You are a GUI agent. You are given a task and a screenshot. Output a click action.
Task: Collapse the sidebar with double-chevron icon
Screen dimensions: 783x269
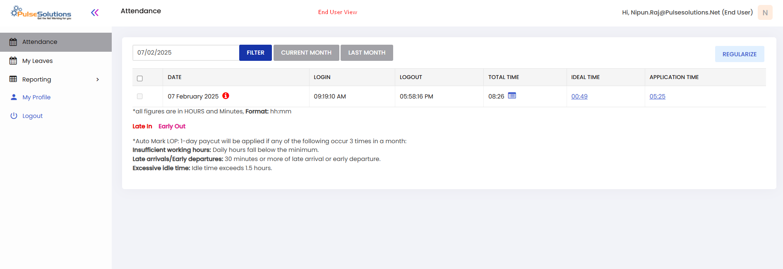[95, 13]
